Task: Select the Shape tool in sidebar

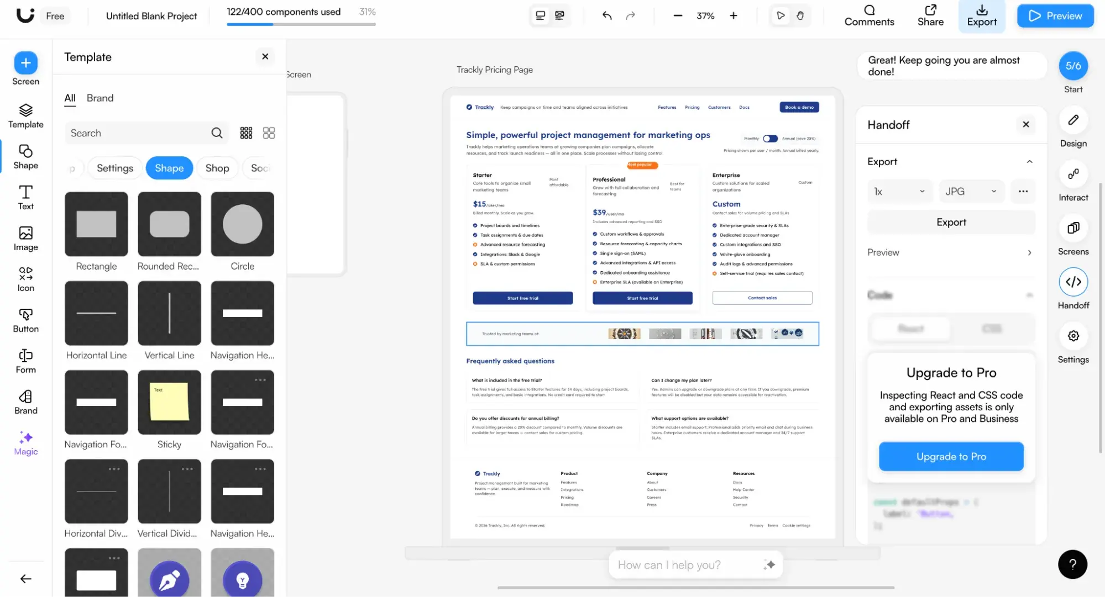Action: [x=25, y=157]
